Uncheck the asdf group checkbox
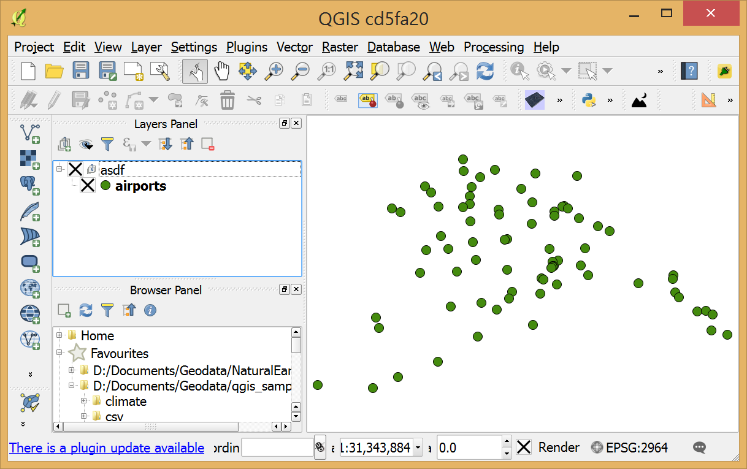This screenshot has width=747, height=469. (x=75, y=169)
